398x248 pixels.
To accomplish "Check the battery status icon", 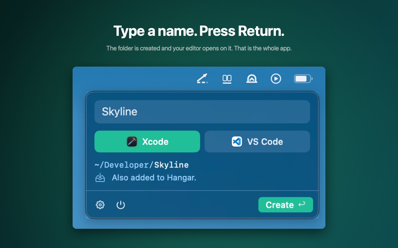I will tap(303, 79).
